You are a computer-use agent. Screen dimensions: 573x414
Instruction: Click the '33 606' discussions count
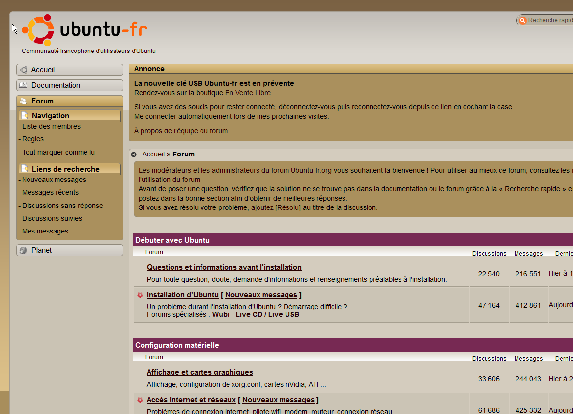point(488,379)
